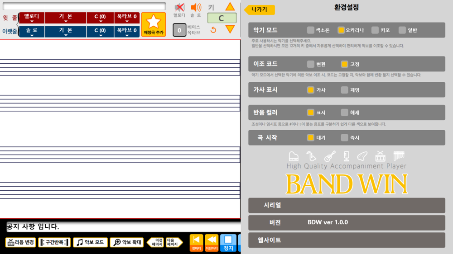Open the top-row 옥타브 0 dropdown
The image size is (453, 254).
click(x=127, y=18)
